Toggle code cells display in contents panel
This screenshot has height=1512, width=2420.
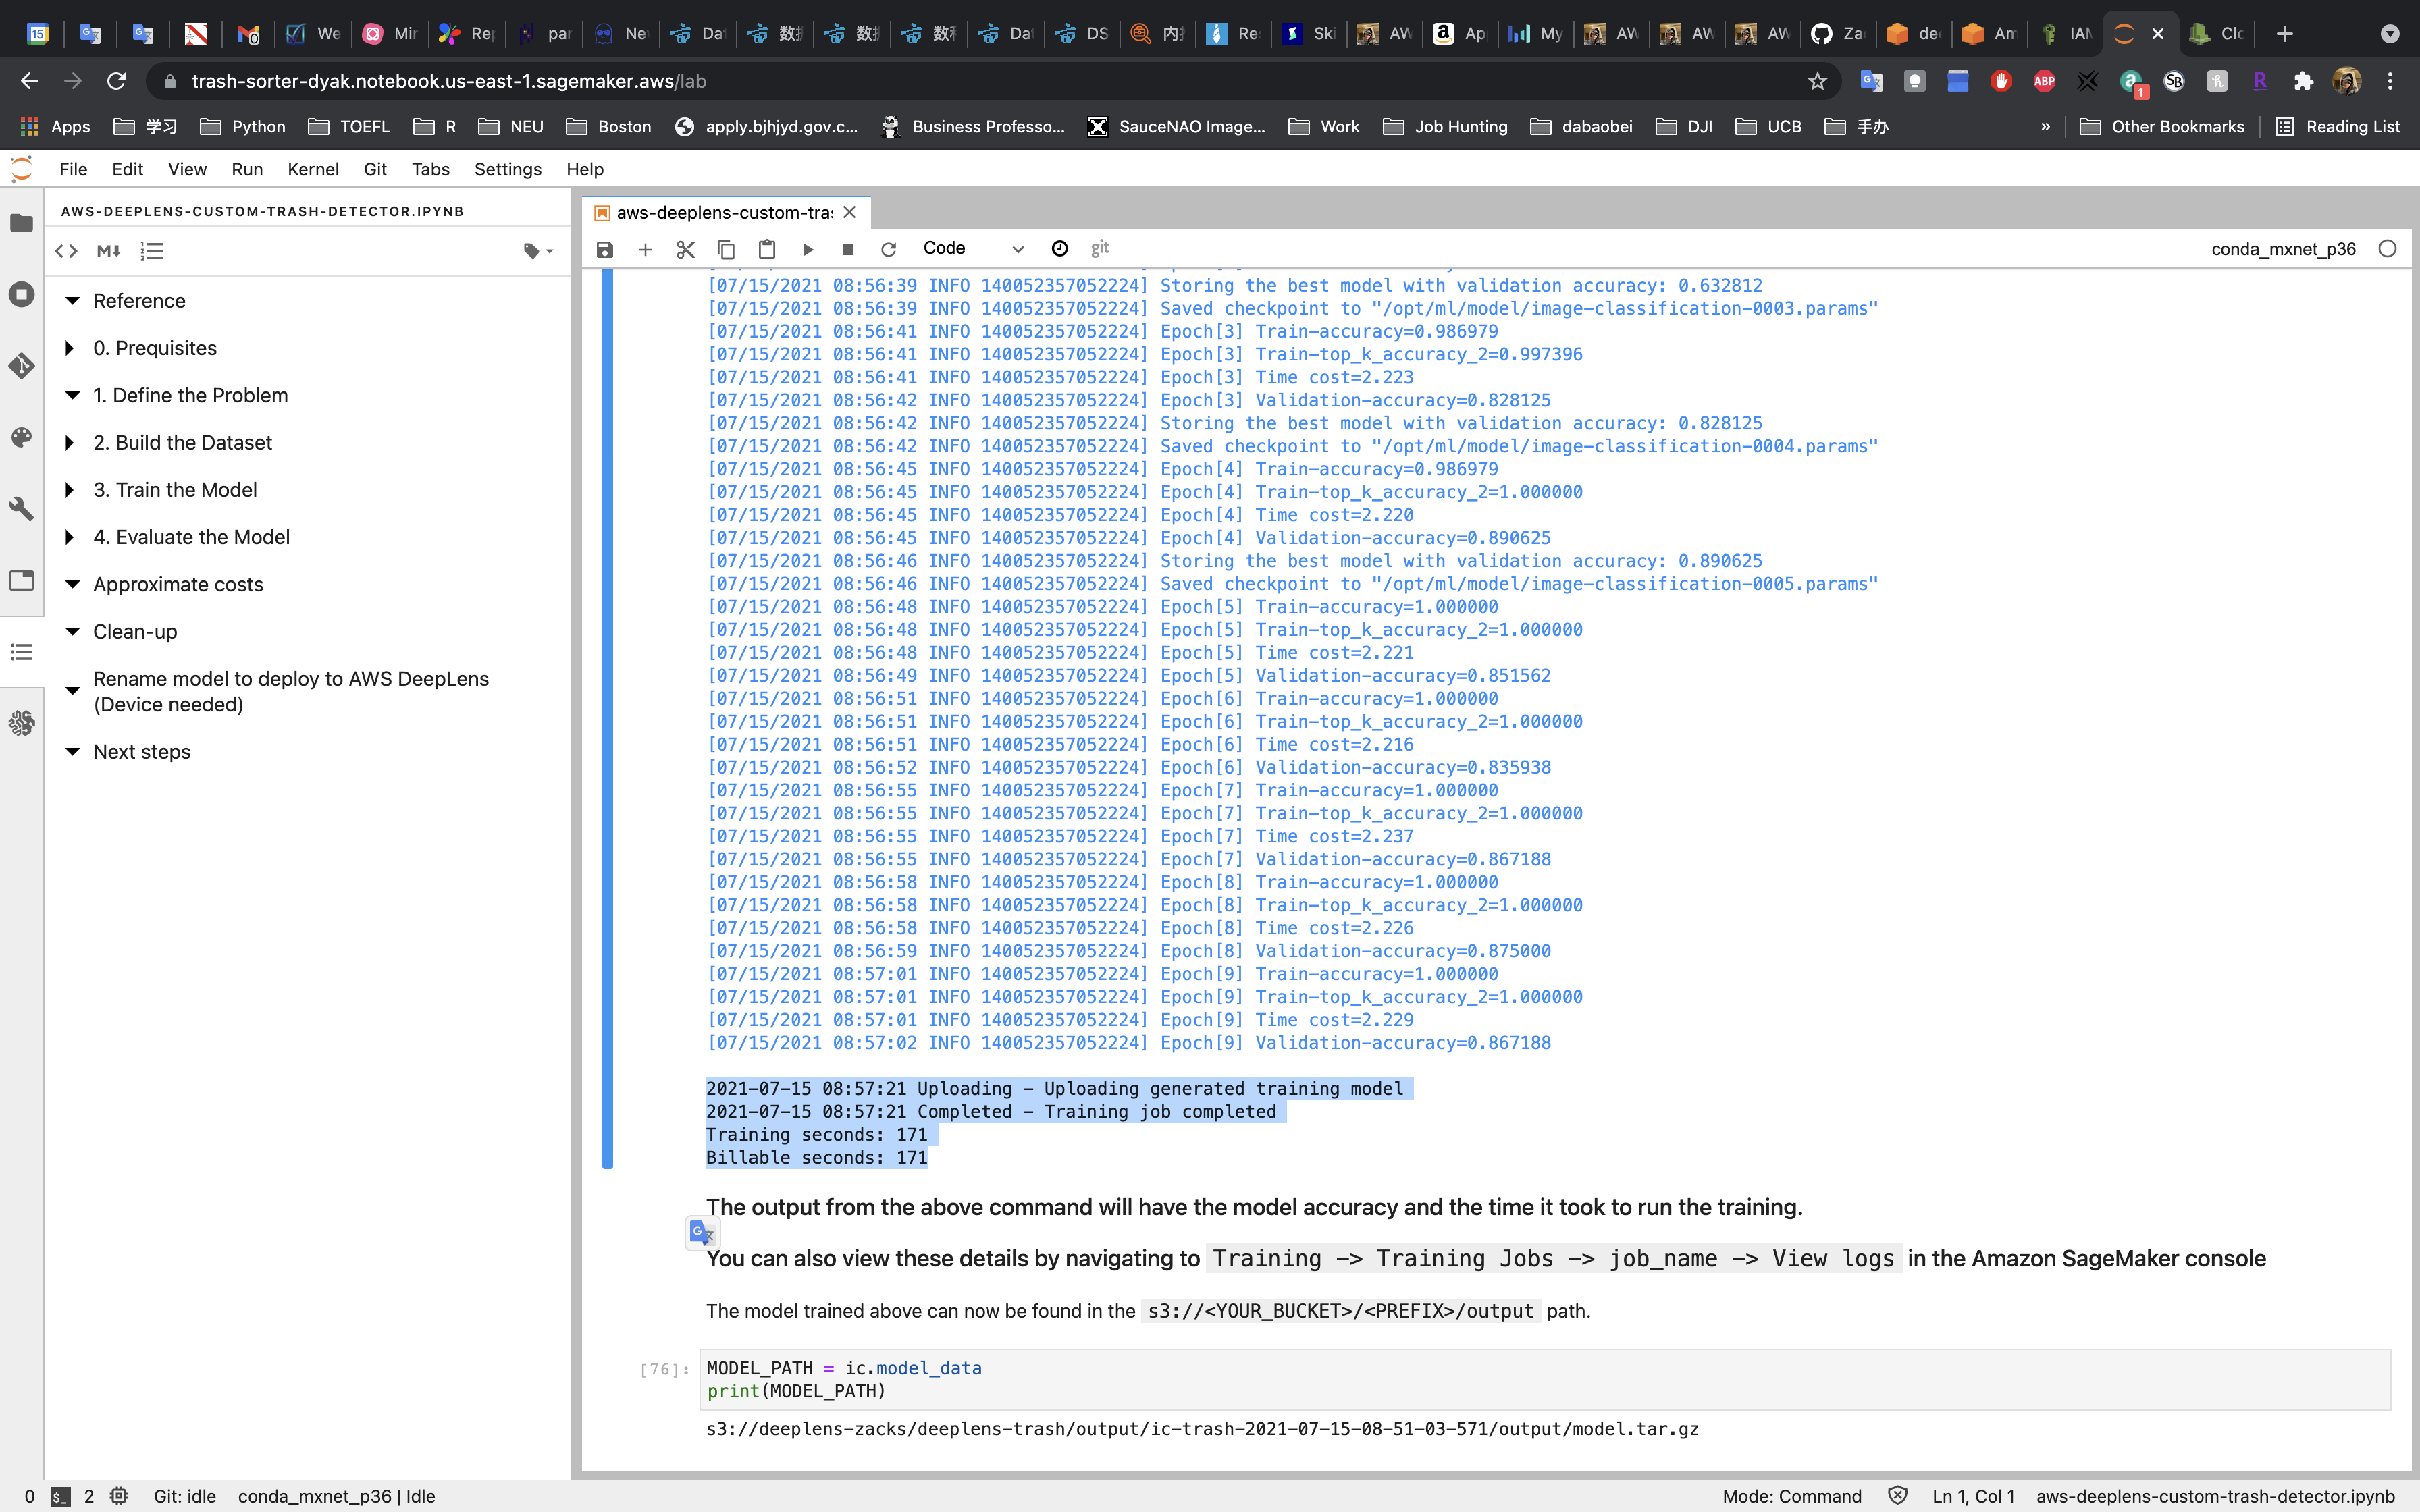(66, 251)
